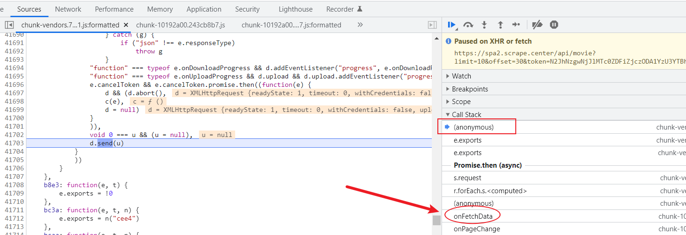Toggle pause on exceptions
Image resolution: width=686 pixels, height=235 pixels.
(554, 25)
